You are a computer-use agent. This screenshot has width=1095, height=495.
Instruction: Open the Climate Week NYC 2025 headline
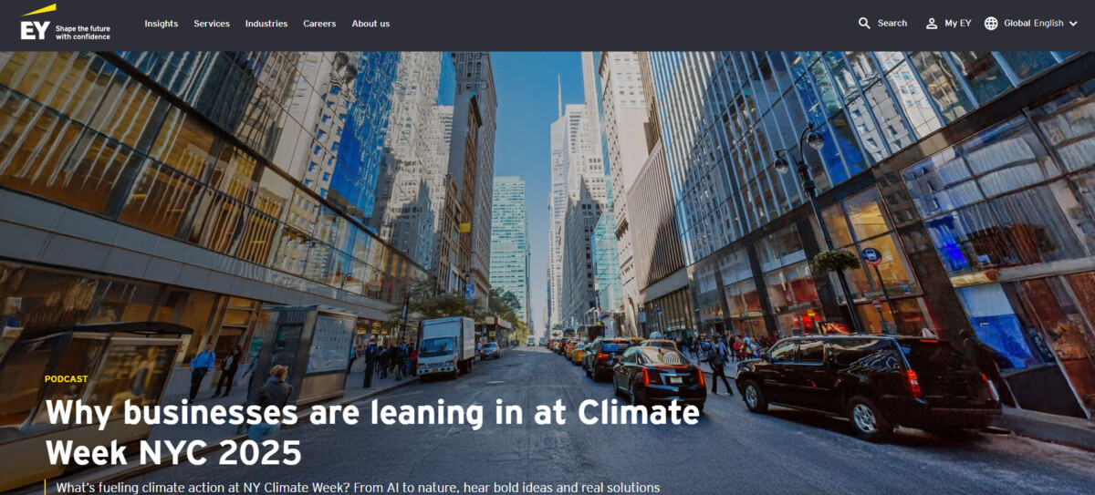pyautogui.click(x=372, y=432)
